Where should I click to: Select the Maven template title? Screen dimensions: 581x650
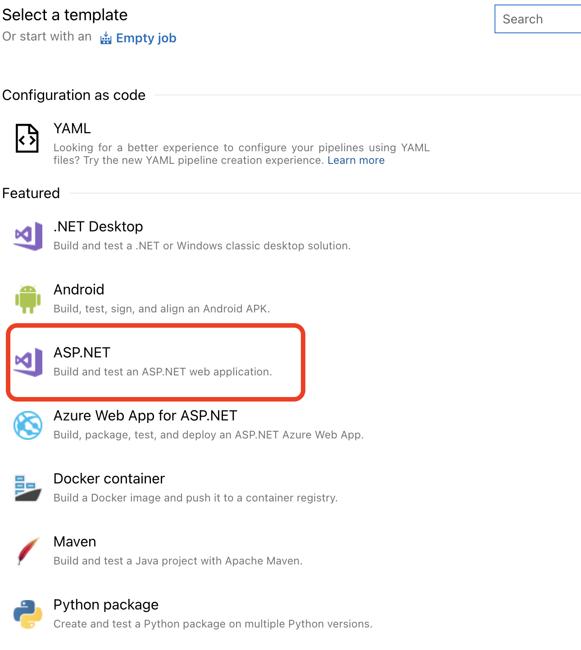(75, 542)
